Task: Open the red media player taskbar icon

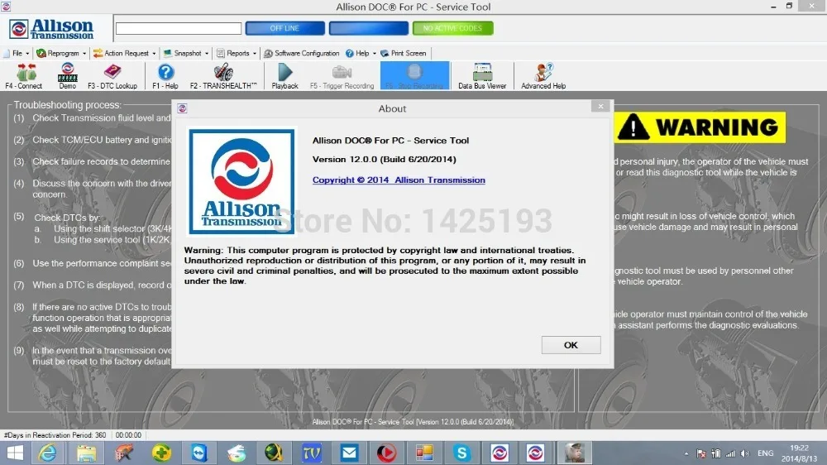Action: tap(386, 453)
